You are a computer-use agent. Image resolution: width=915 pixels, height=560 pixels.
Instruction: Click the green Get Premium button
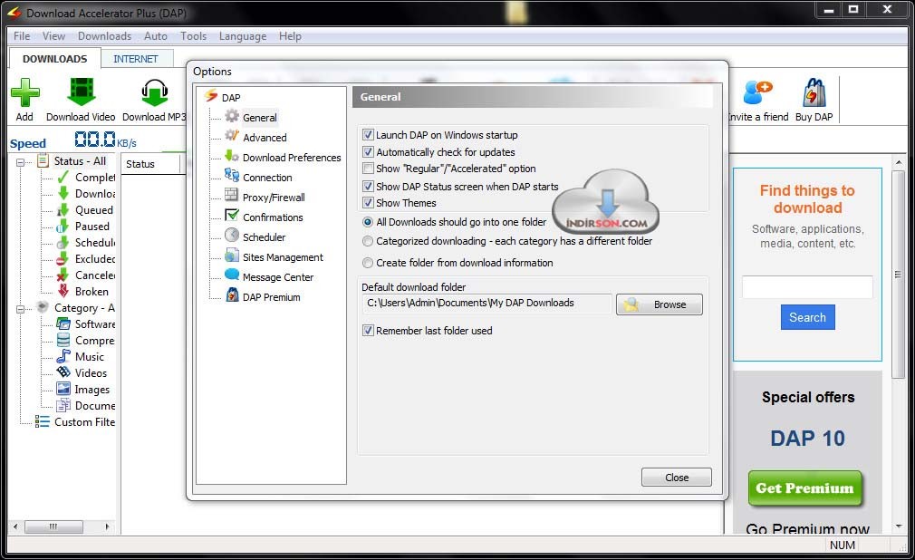point(804,488)
